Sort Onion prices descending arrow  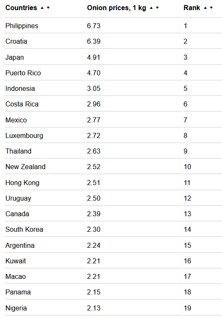[x=157, y=8]
